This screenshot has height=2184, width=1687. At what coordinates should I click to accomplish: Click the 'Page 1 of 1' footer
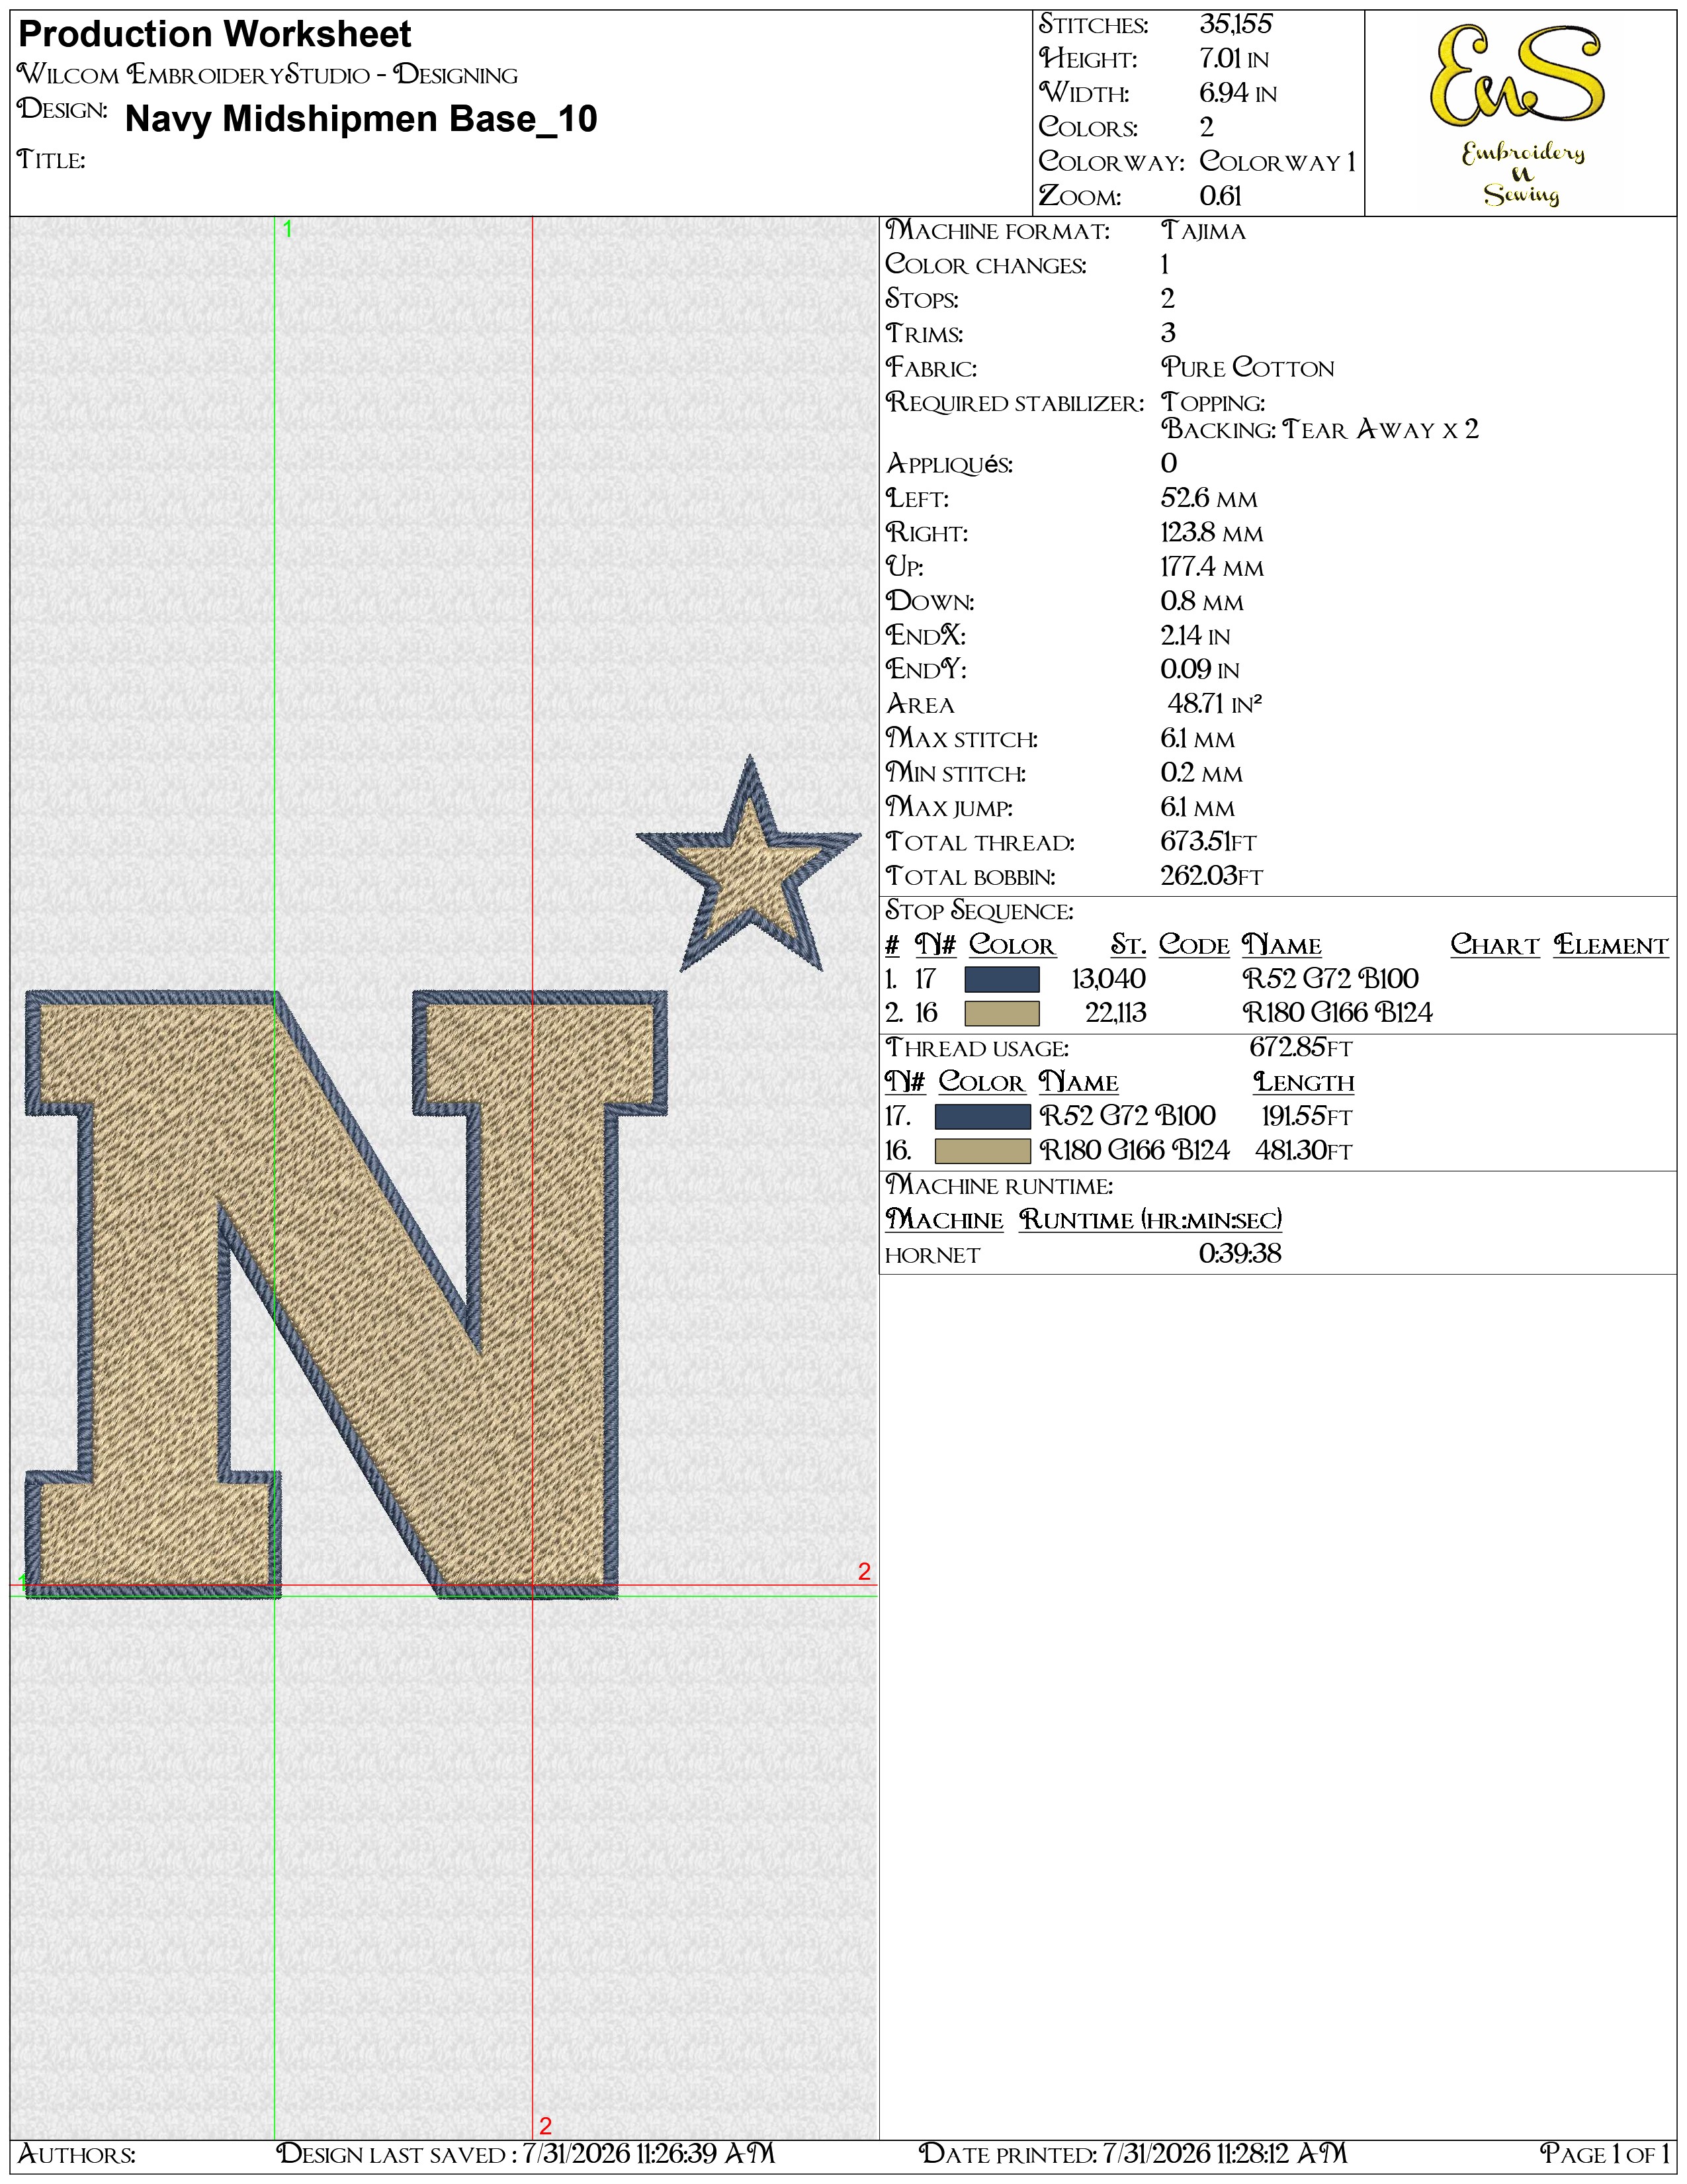click(x=1604, y=2153)
